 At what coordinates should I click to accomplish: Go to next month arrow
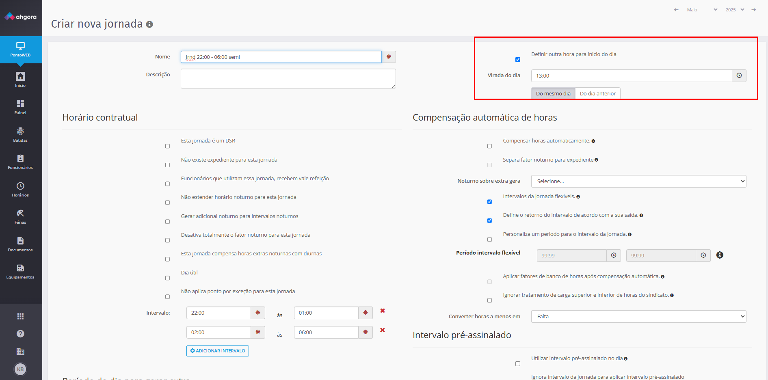pyautogui.click(x=754, y=10)
